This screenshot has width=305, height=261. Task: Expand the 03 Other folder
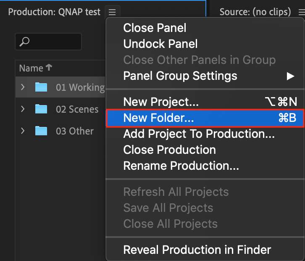coord(23,131)
